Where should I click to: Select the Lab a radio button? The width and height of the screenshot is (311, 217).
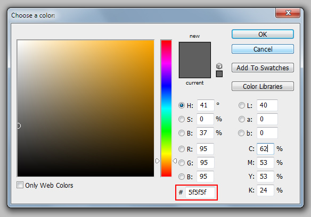(x=242, y=119)
